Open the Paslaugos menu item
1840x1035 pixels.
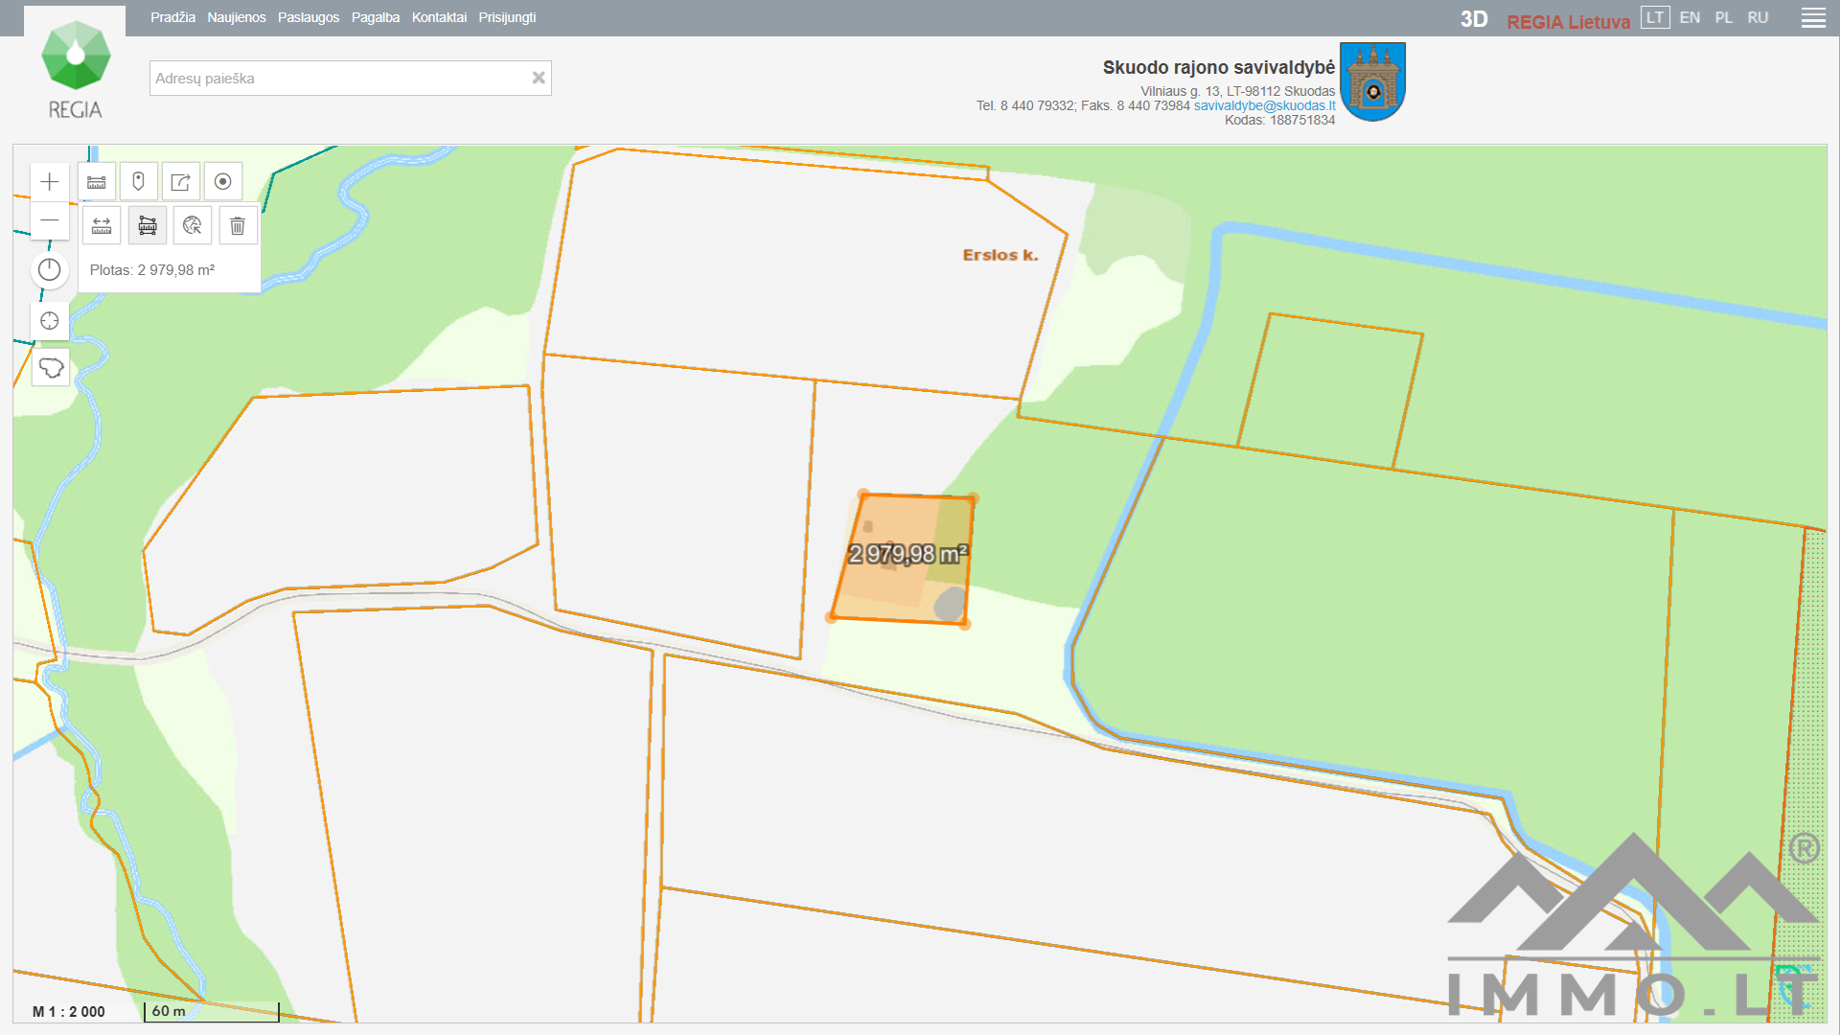click(309, 17)
